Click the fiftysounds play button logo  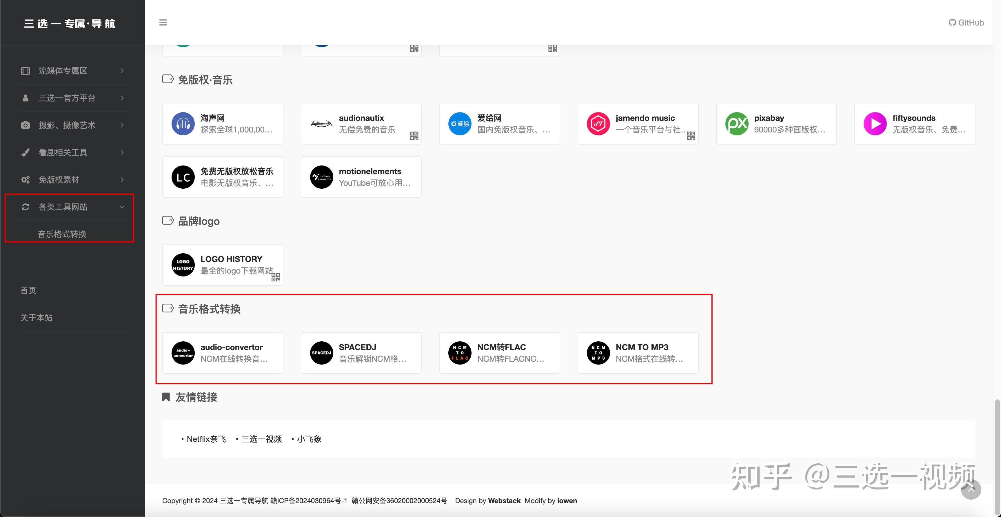(x=875, y=123)
